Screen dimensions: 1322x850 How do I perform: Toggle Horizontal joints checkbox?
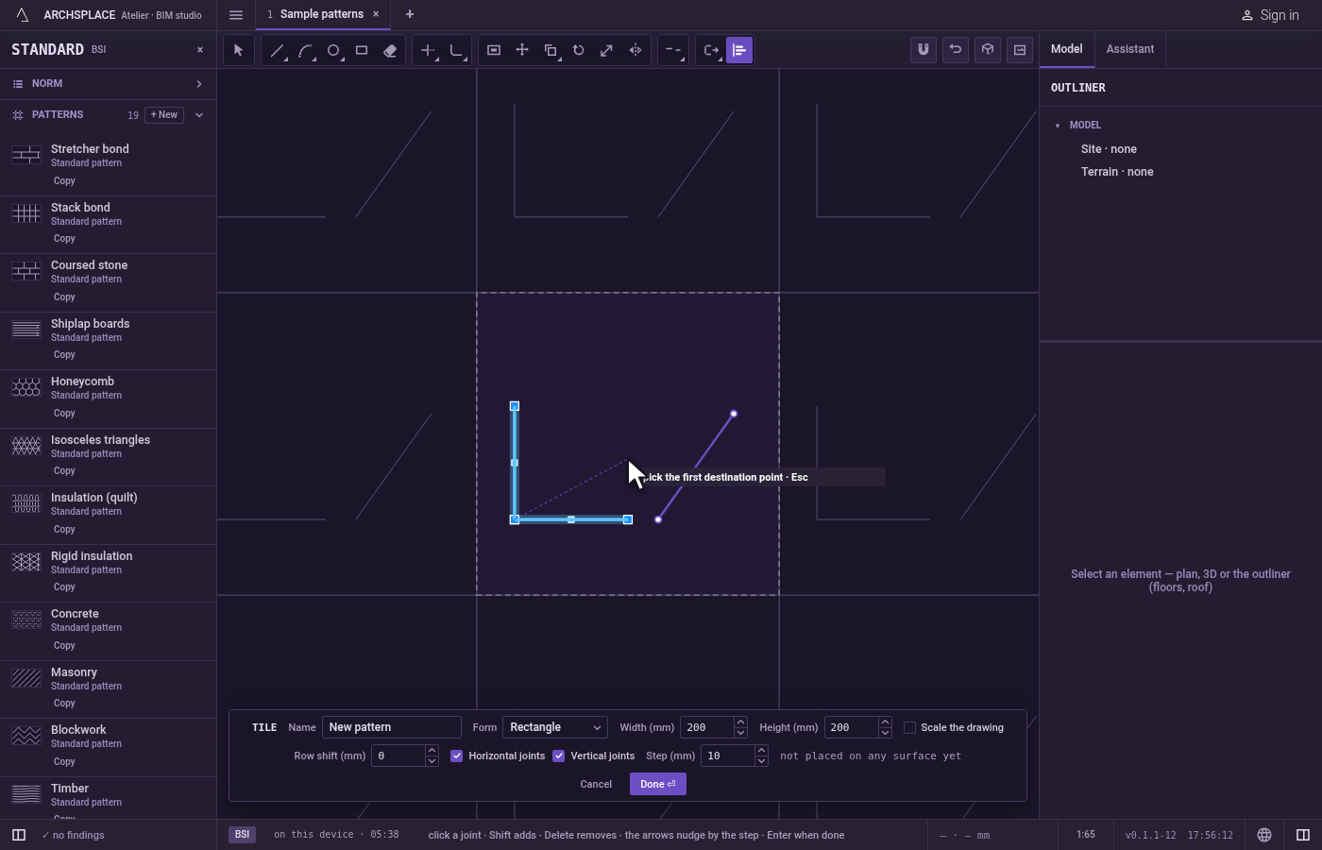click(x=457, y=756)
